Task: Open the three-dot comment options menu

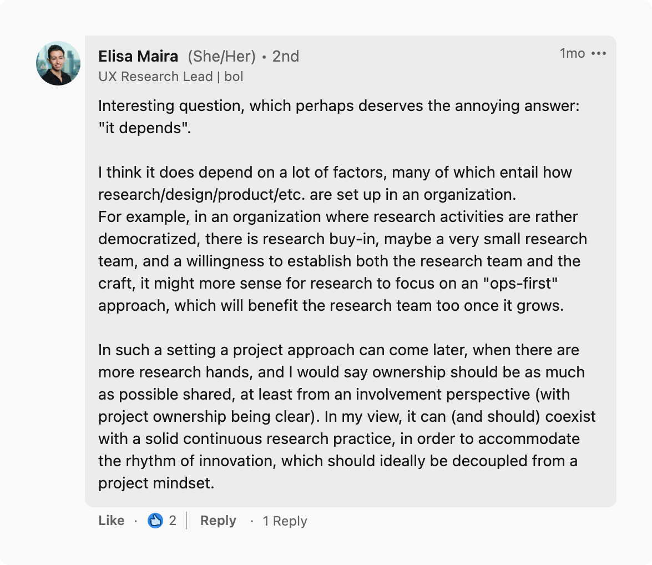Action: coord(599,54)
